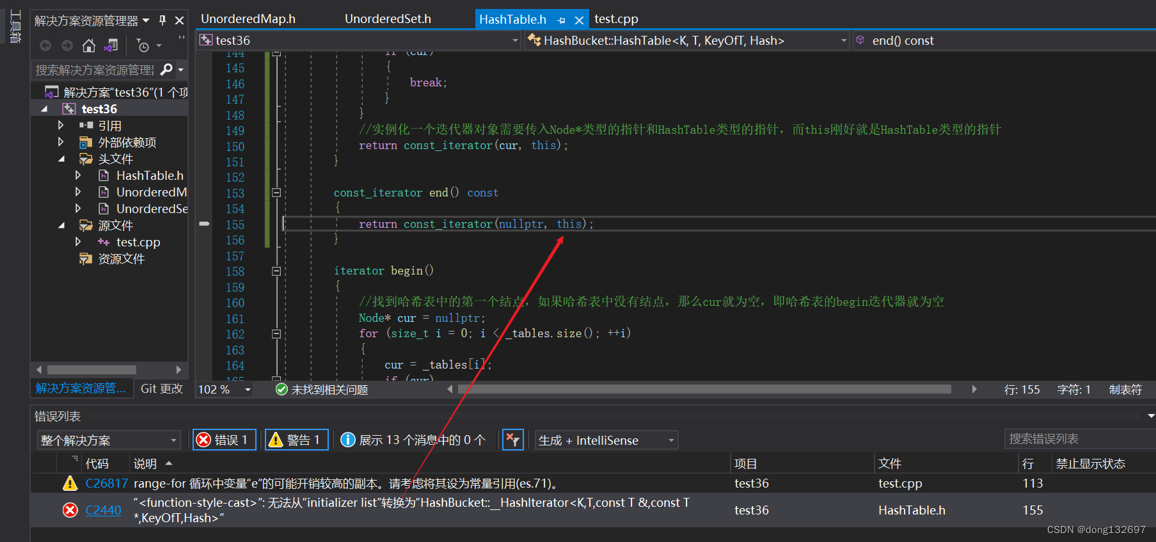The image size is (1156, 542).
Task: Toggle the messages filter showing 13 个消息
Action: (x=413, y=440)
